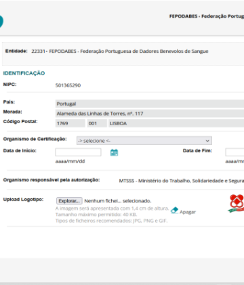Click the 'Tipos de ficheiros recomendados' text
The width and height of the screenshot is (244, 285).
coord(112,221)
